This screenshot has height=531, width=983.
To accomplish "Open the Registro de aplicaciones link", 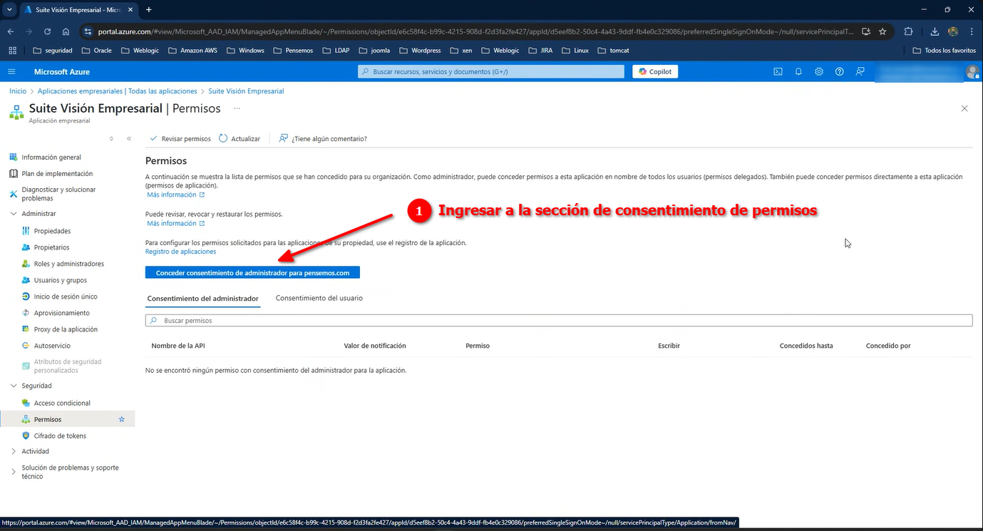I will (180, 252).
